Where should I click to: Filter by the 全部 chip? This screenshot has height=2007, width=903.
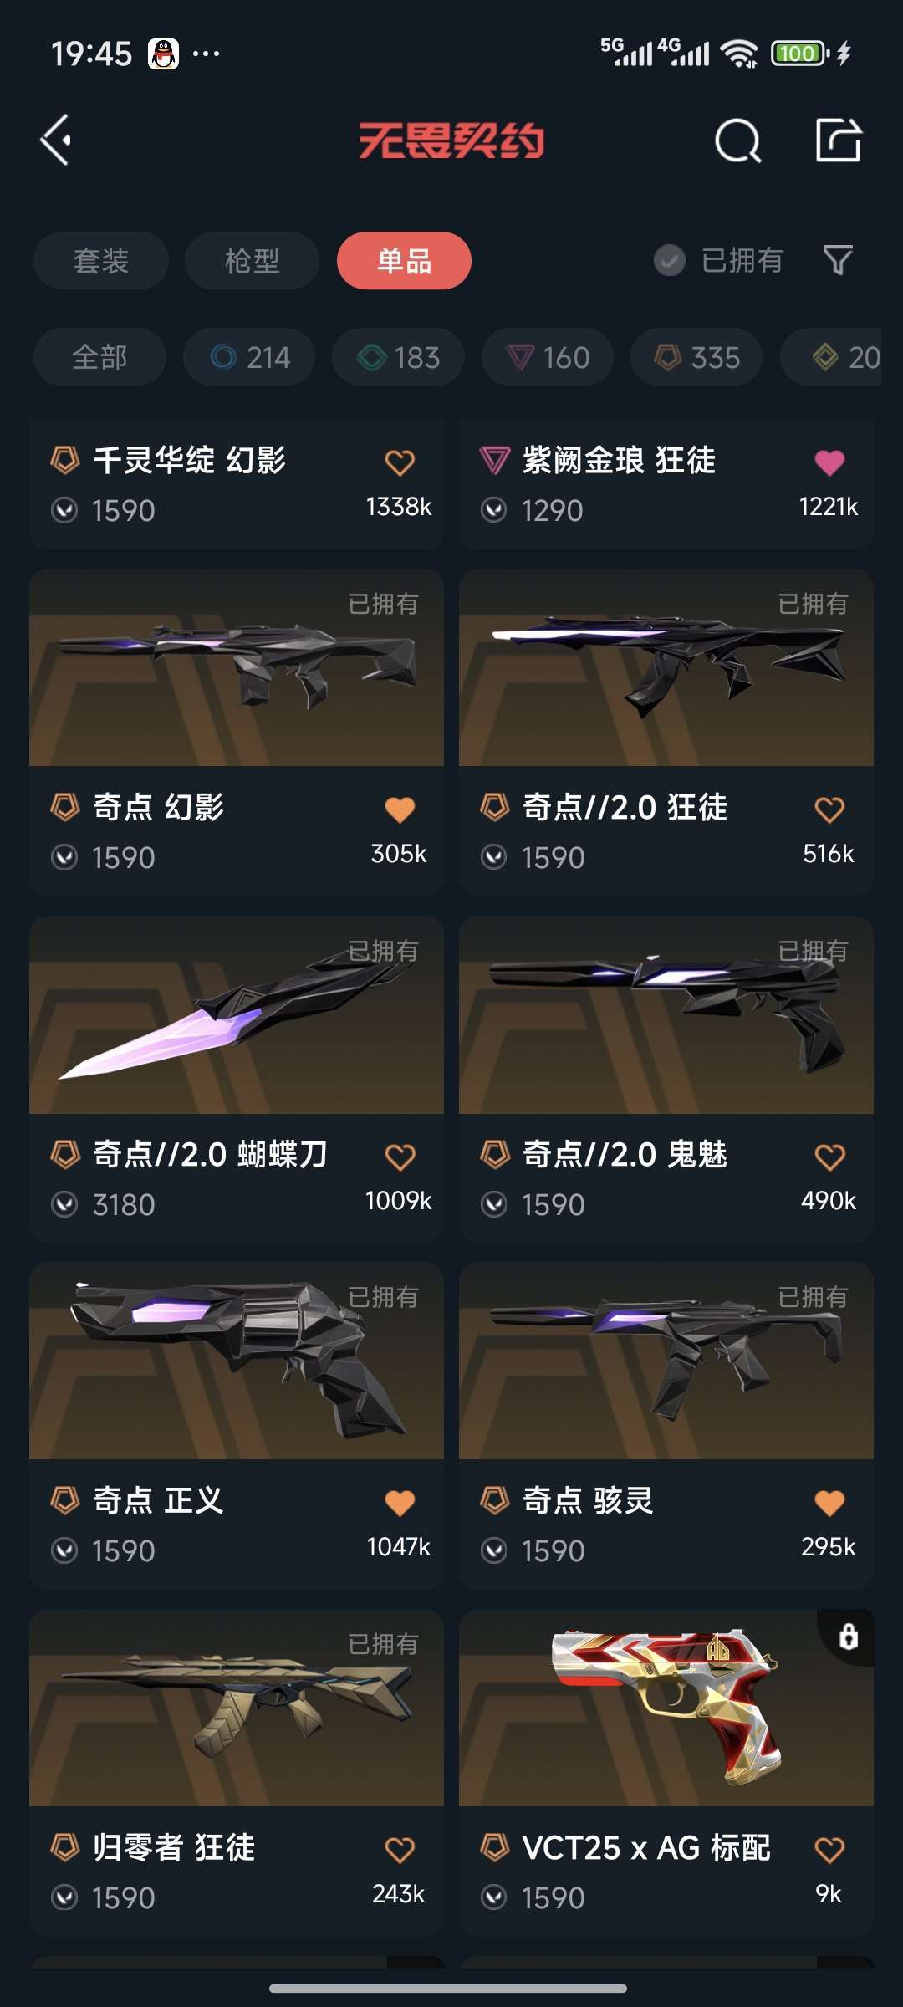click(99, 357)
